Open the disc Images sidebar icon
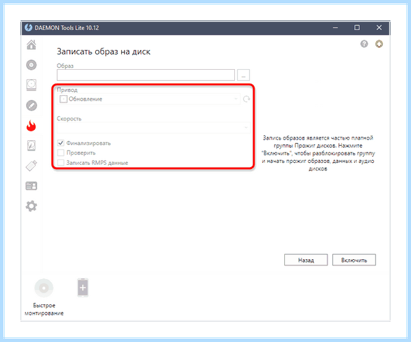 point(32,65)
